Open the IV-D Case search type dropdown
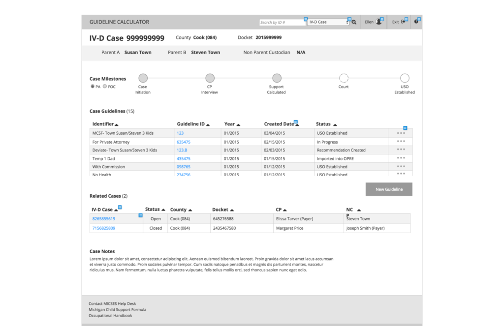Screen dimensions: 504x326 point(328,22)
